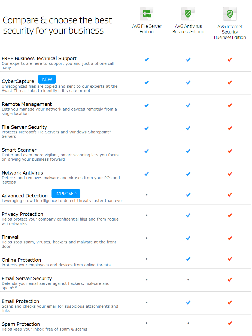Click Internet Security red checkmark for Email Server Security
The image size is (252, 336).
coord(230,279)
